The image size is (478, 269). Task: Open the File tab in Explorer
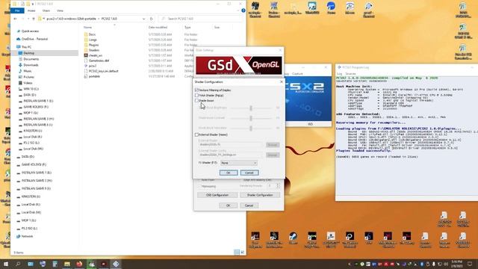pos(17,10)
